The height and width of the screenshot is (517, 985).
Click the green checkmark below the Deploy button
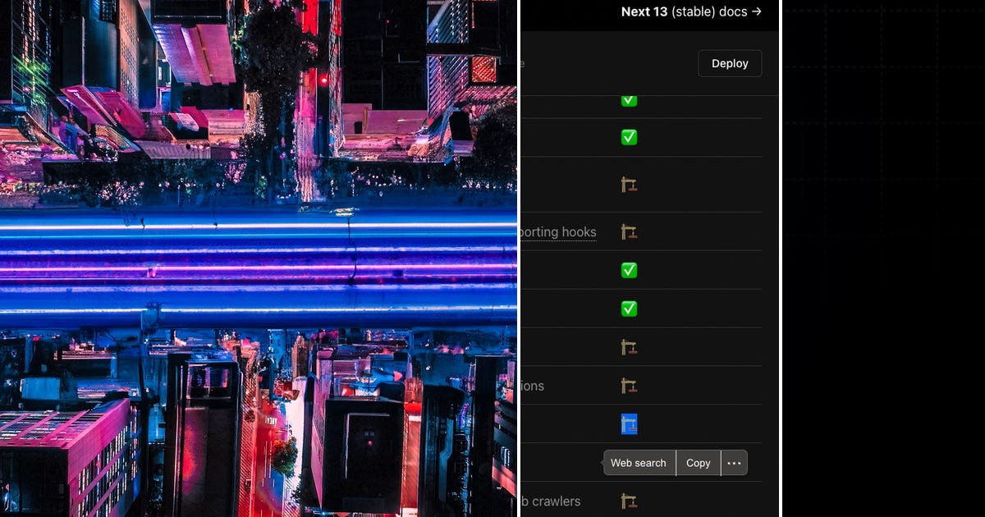[x=629, y=100]
